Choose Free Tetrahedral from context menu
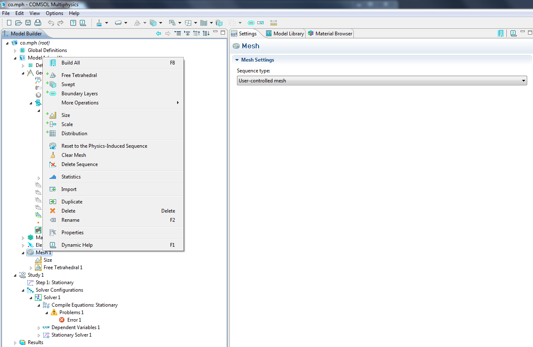The width and height of the screenshot is (533, 347). (x=79, y=75)
